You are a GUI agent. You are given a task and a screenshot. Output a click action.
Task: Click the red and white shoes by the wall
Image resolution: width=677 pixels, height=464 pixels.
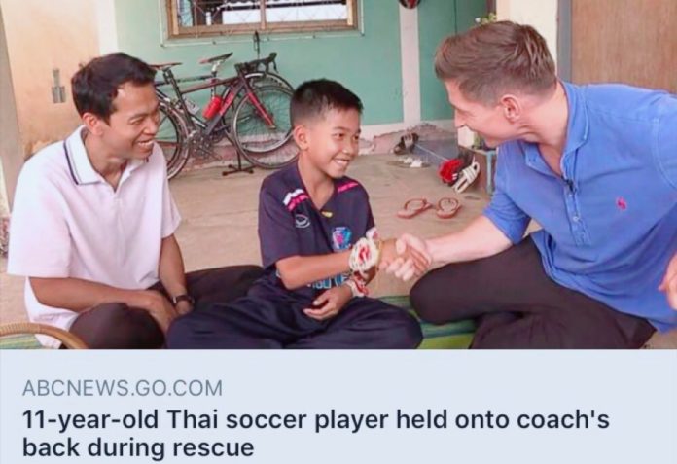pos(459,172)
